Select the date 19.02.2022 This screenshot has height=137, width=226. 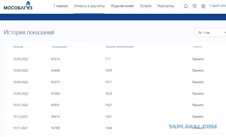[20, 94]
